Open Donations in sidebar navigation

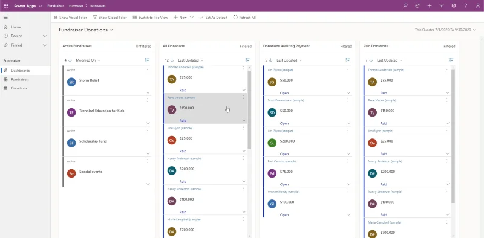point(19,88)
